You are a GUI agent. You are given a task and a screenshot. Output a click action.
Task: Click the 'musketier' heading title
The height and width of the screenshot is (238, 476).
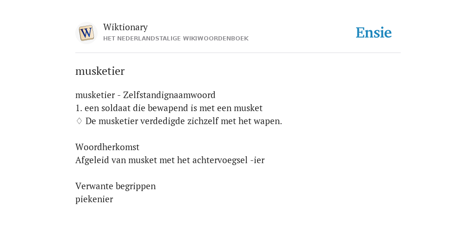(100, 71)
